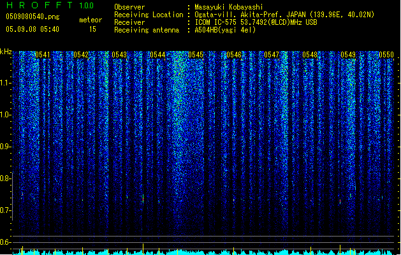The height and width of the screenshot is (255, 401).
Task: Click the 0543 time marker
Action: click(119, 55)
